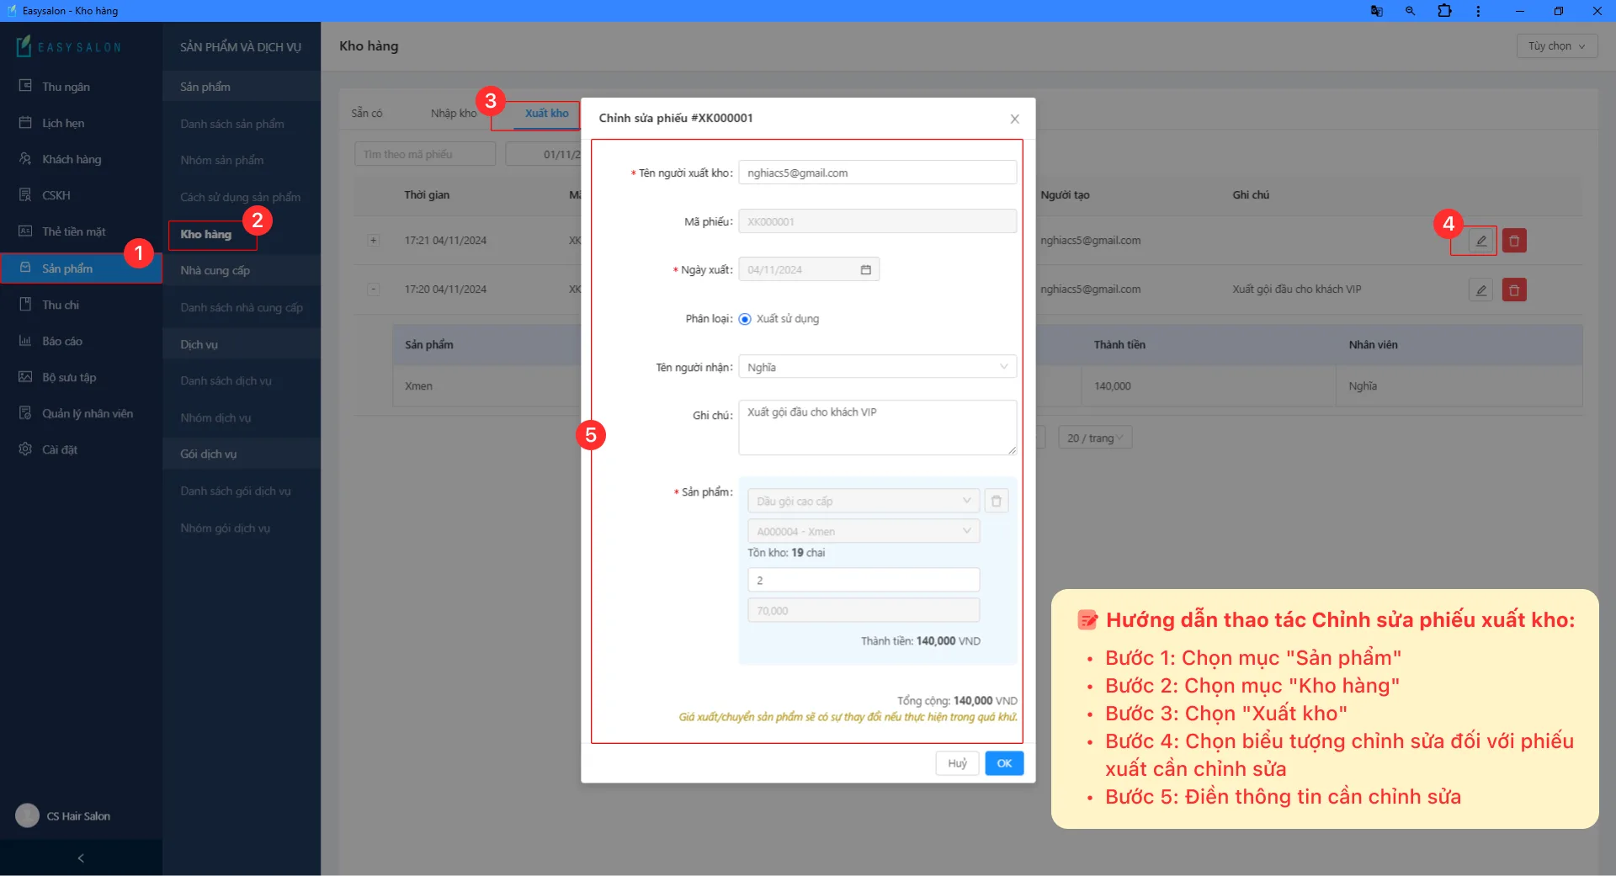Open Danh sách nhà cung cấp

[242, 307]
